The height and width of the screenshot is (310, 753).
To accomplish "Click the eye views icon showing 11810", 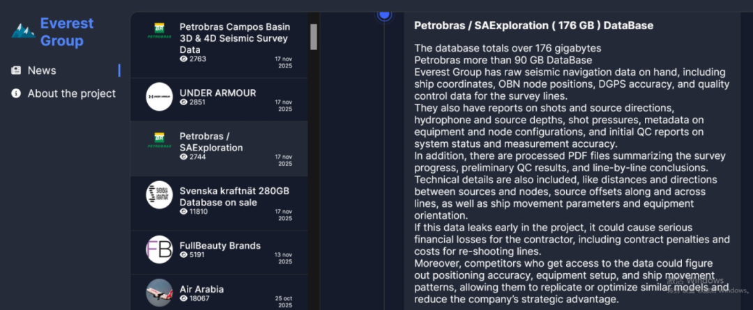I will (184, 212).
